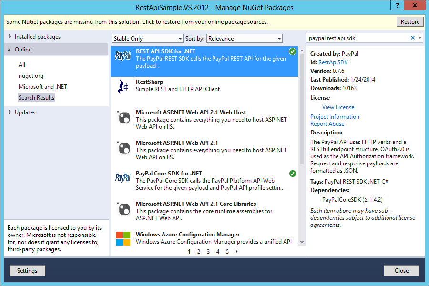Click the Web API 2.1 Web Host package icon

tap(123, 117)
